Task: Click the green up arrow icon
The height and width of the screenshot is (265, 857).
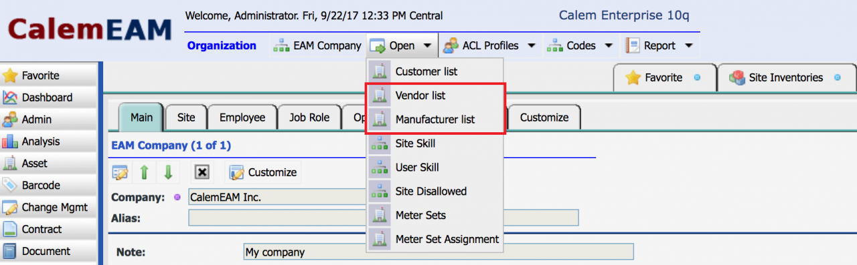Action: (x=144, y=172)
